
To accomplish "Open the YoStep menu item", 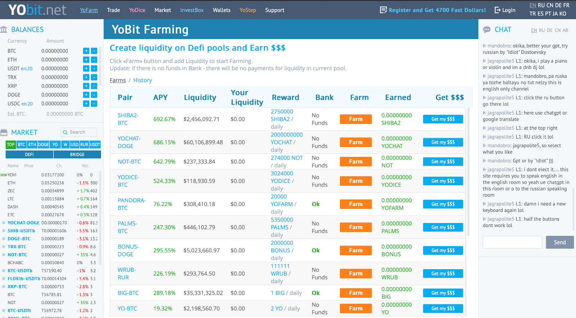I will coord(248,10).
